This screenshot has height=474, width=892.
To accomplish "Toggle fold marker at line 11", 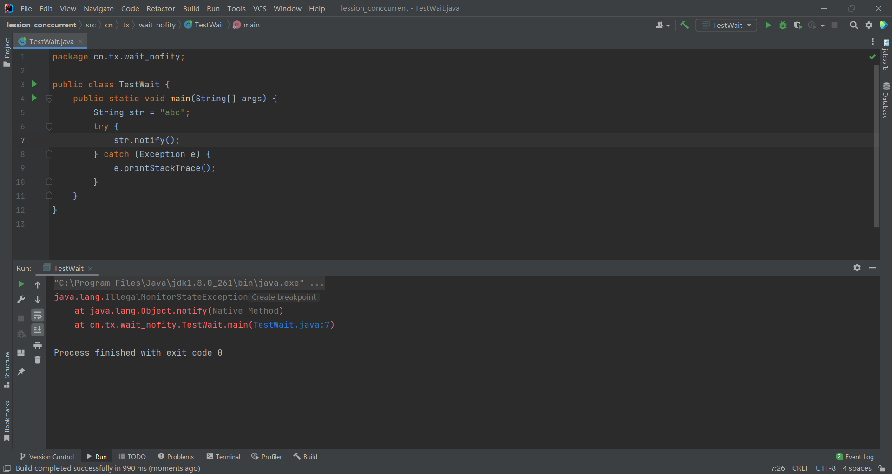I will click(49, 196).
